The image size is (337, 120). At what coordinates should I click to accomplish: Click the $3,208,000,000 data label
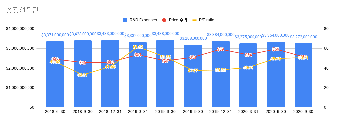193,38
